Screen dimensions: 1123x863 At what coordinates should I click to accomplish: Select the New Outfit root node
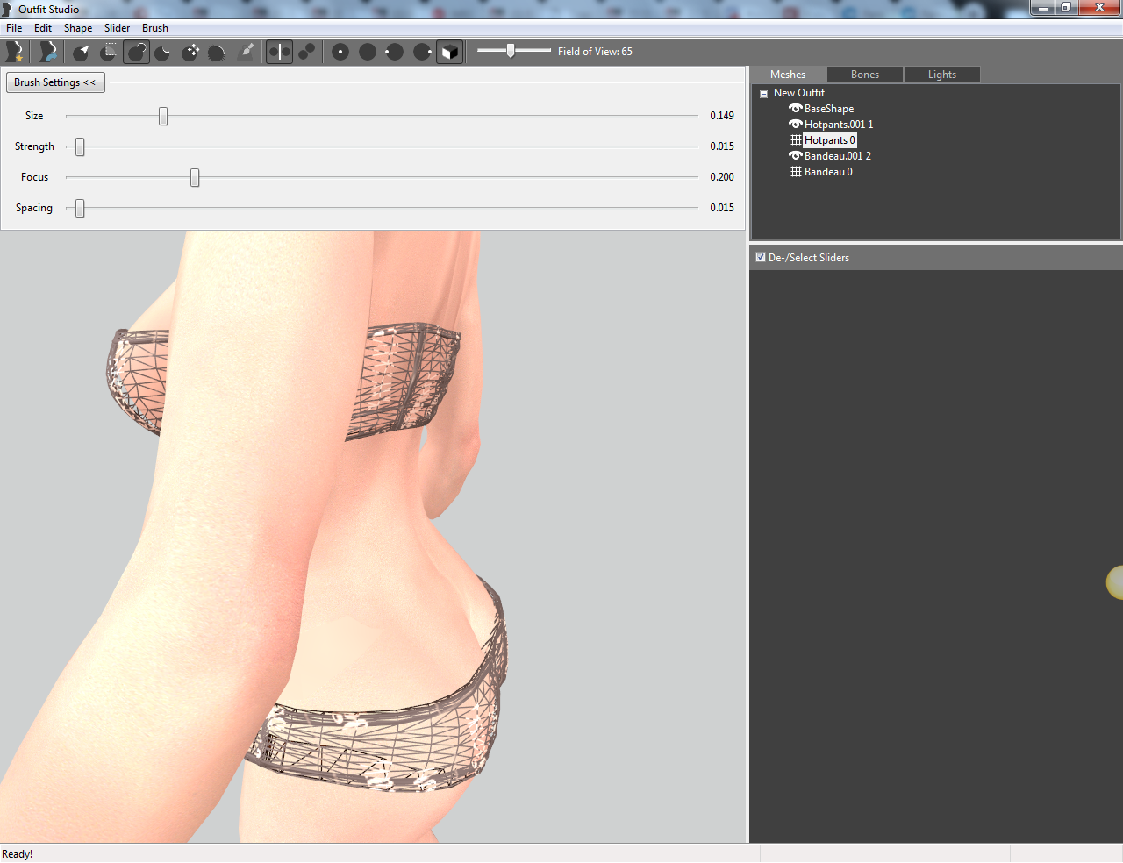pyautogui.click(x=799, y=93)
